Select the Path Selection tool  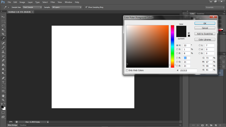[3, 87]
